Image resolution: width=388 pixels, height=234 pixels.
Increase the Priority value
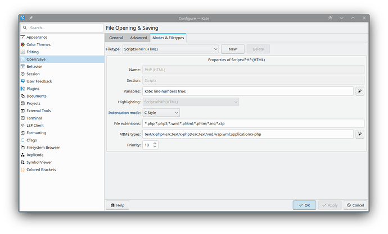tap(155, 143)
